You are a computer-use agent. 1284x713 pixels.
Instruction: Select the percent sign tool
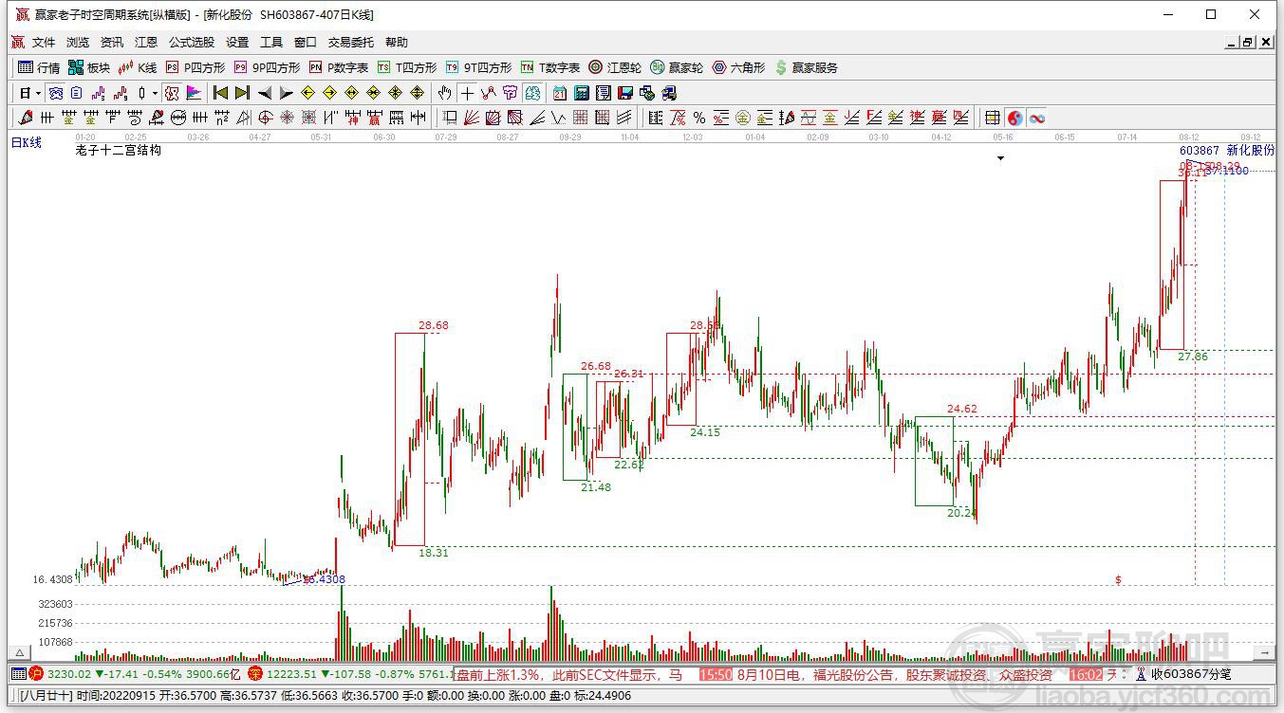pyautogui.click(x=699, y=118)
